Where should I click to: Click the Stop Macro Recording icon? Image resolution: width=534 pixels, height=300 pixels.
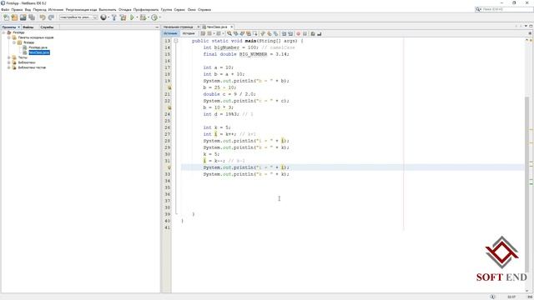305,33
